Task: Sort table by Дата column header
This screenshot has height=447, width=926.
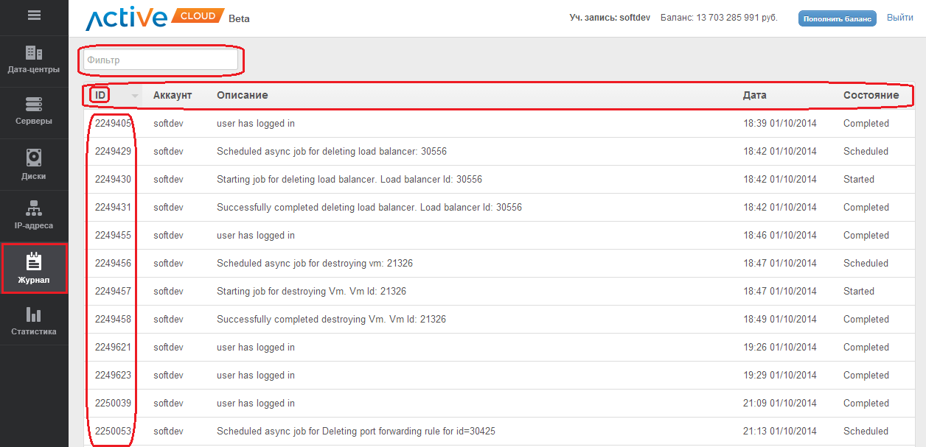Action: click(x=754, y=95)
